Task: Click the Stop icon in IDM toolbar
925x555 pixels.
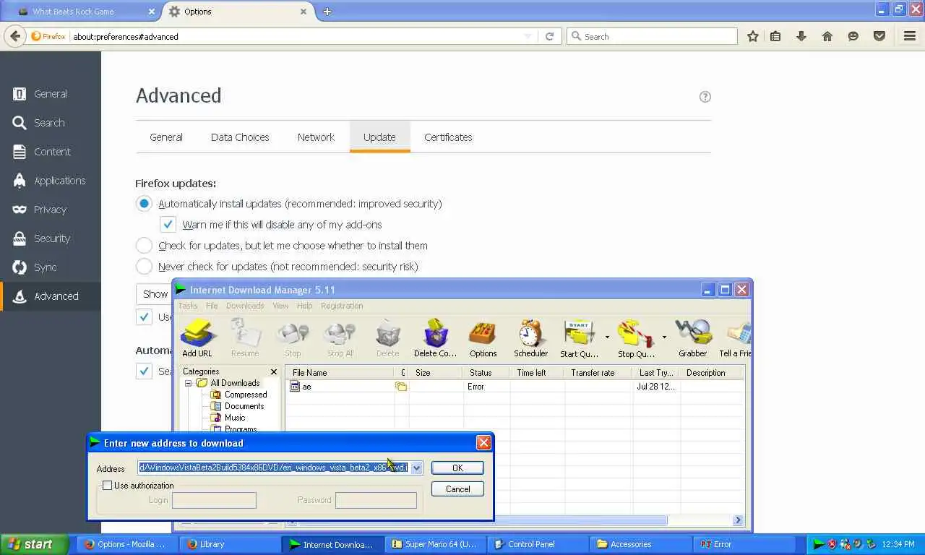Action: pyautogui.click(x=293, y=338)
